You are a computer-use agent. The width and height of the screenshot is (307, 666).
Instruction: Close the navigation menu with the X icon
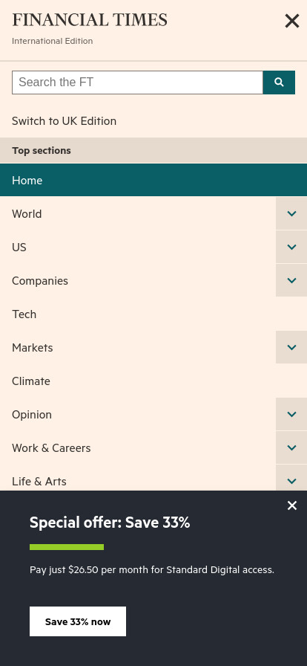click(x=291, y=21)
